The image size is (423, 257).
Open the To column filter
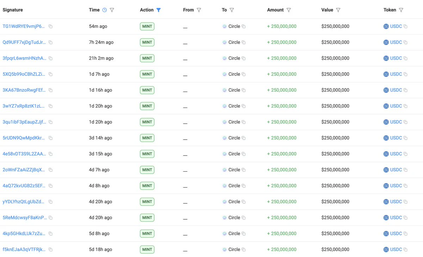(x=232, y=10)
